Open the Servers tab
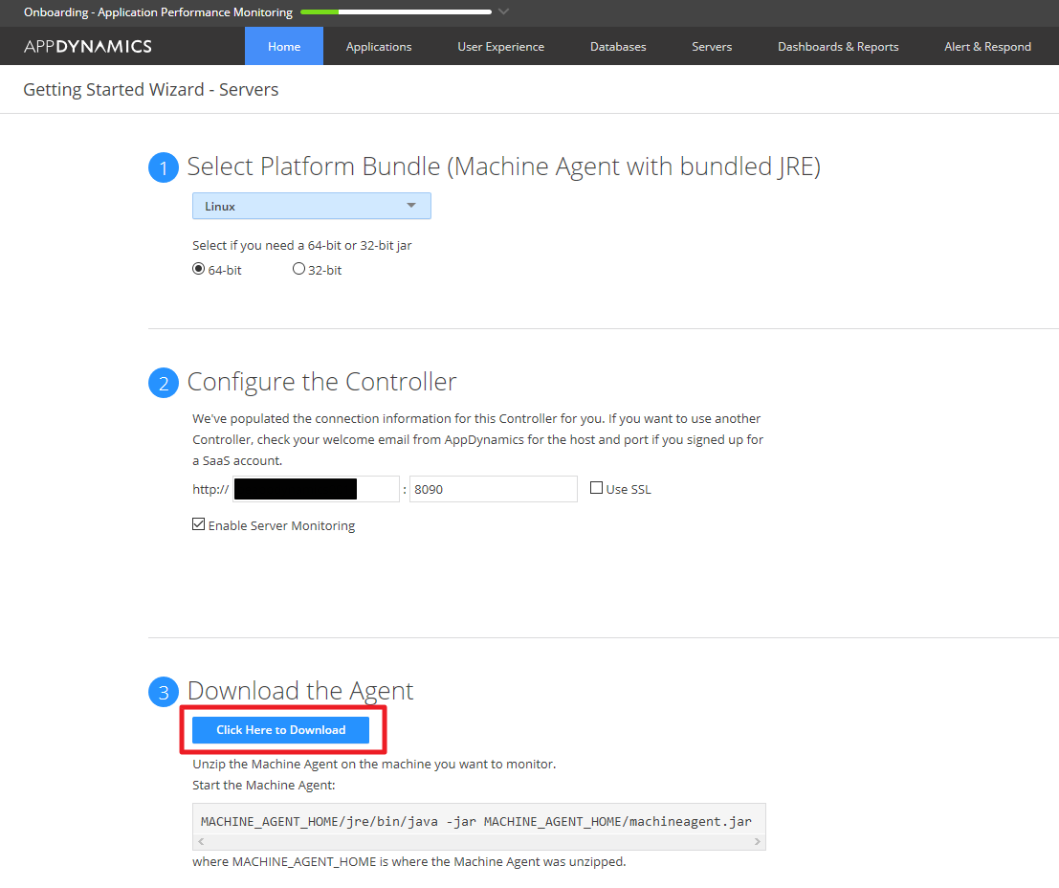 (711, 46)
